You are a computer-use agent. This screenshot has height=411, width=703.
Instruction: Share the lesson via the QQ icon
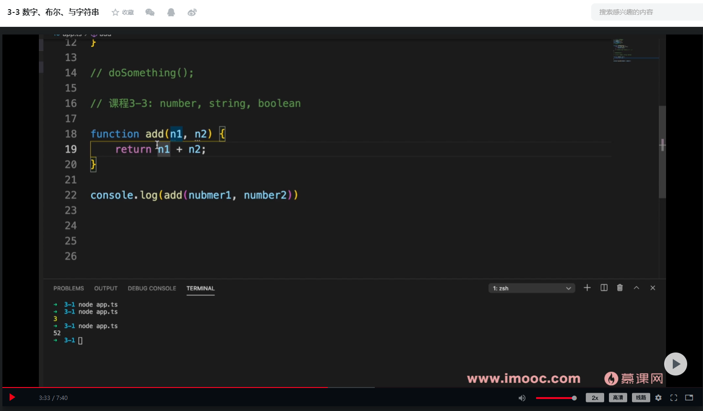(x=171, y=12)
